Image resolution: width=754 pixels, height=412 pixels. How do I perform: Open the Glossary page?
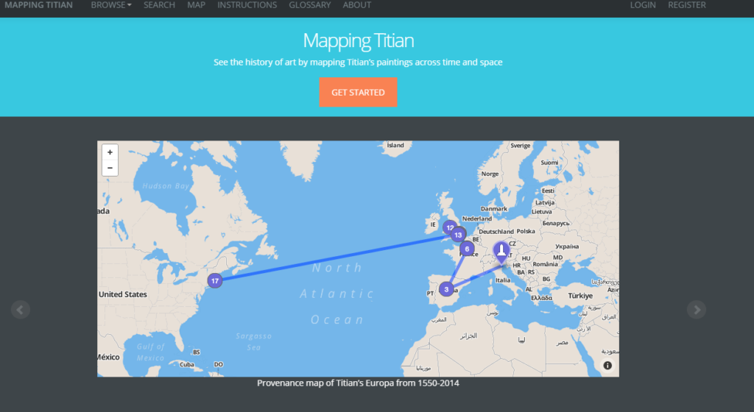309,5
